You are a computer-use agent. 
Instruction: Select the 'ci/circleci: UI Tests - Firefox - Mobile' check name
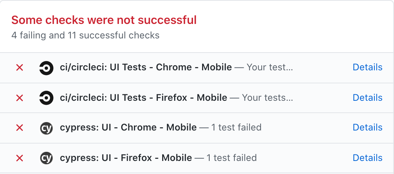[143, 98]
